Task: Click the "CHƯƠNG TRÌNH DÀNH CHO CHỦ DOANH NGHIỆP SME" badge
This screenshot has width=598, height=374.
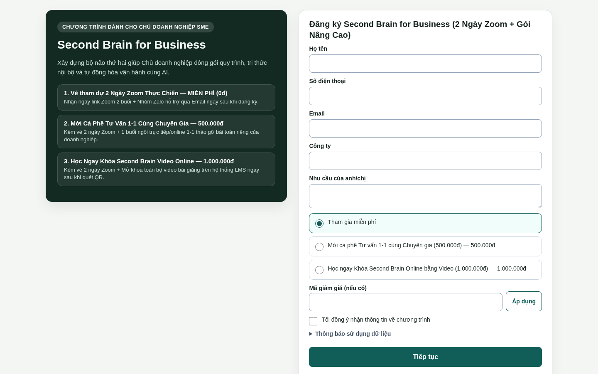Action: tap(135, 27)
